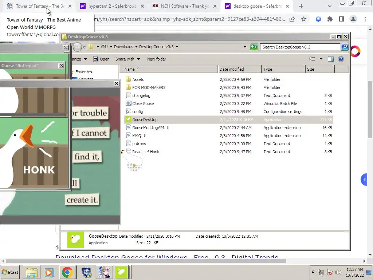Screen dimensions: 373x280
Task: Select the GooseModdingAPI.dll file icon
Action: (129, 128)
